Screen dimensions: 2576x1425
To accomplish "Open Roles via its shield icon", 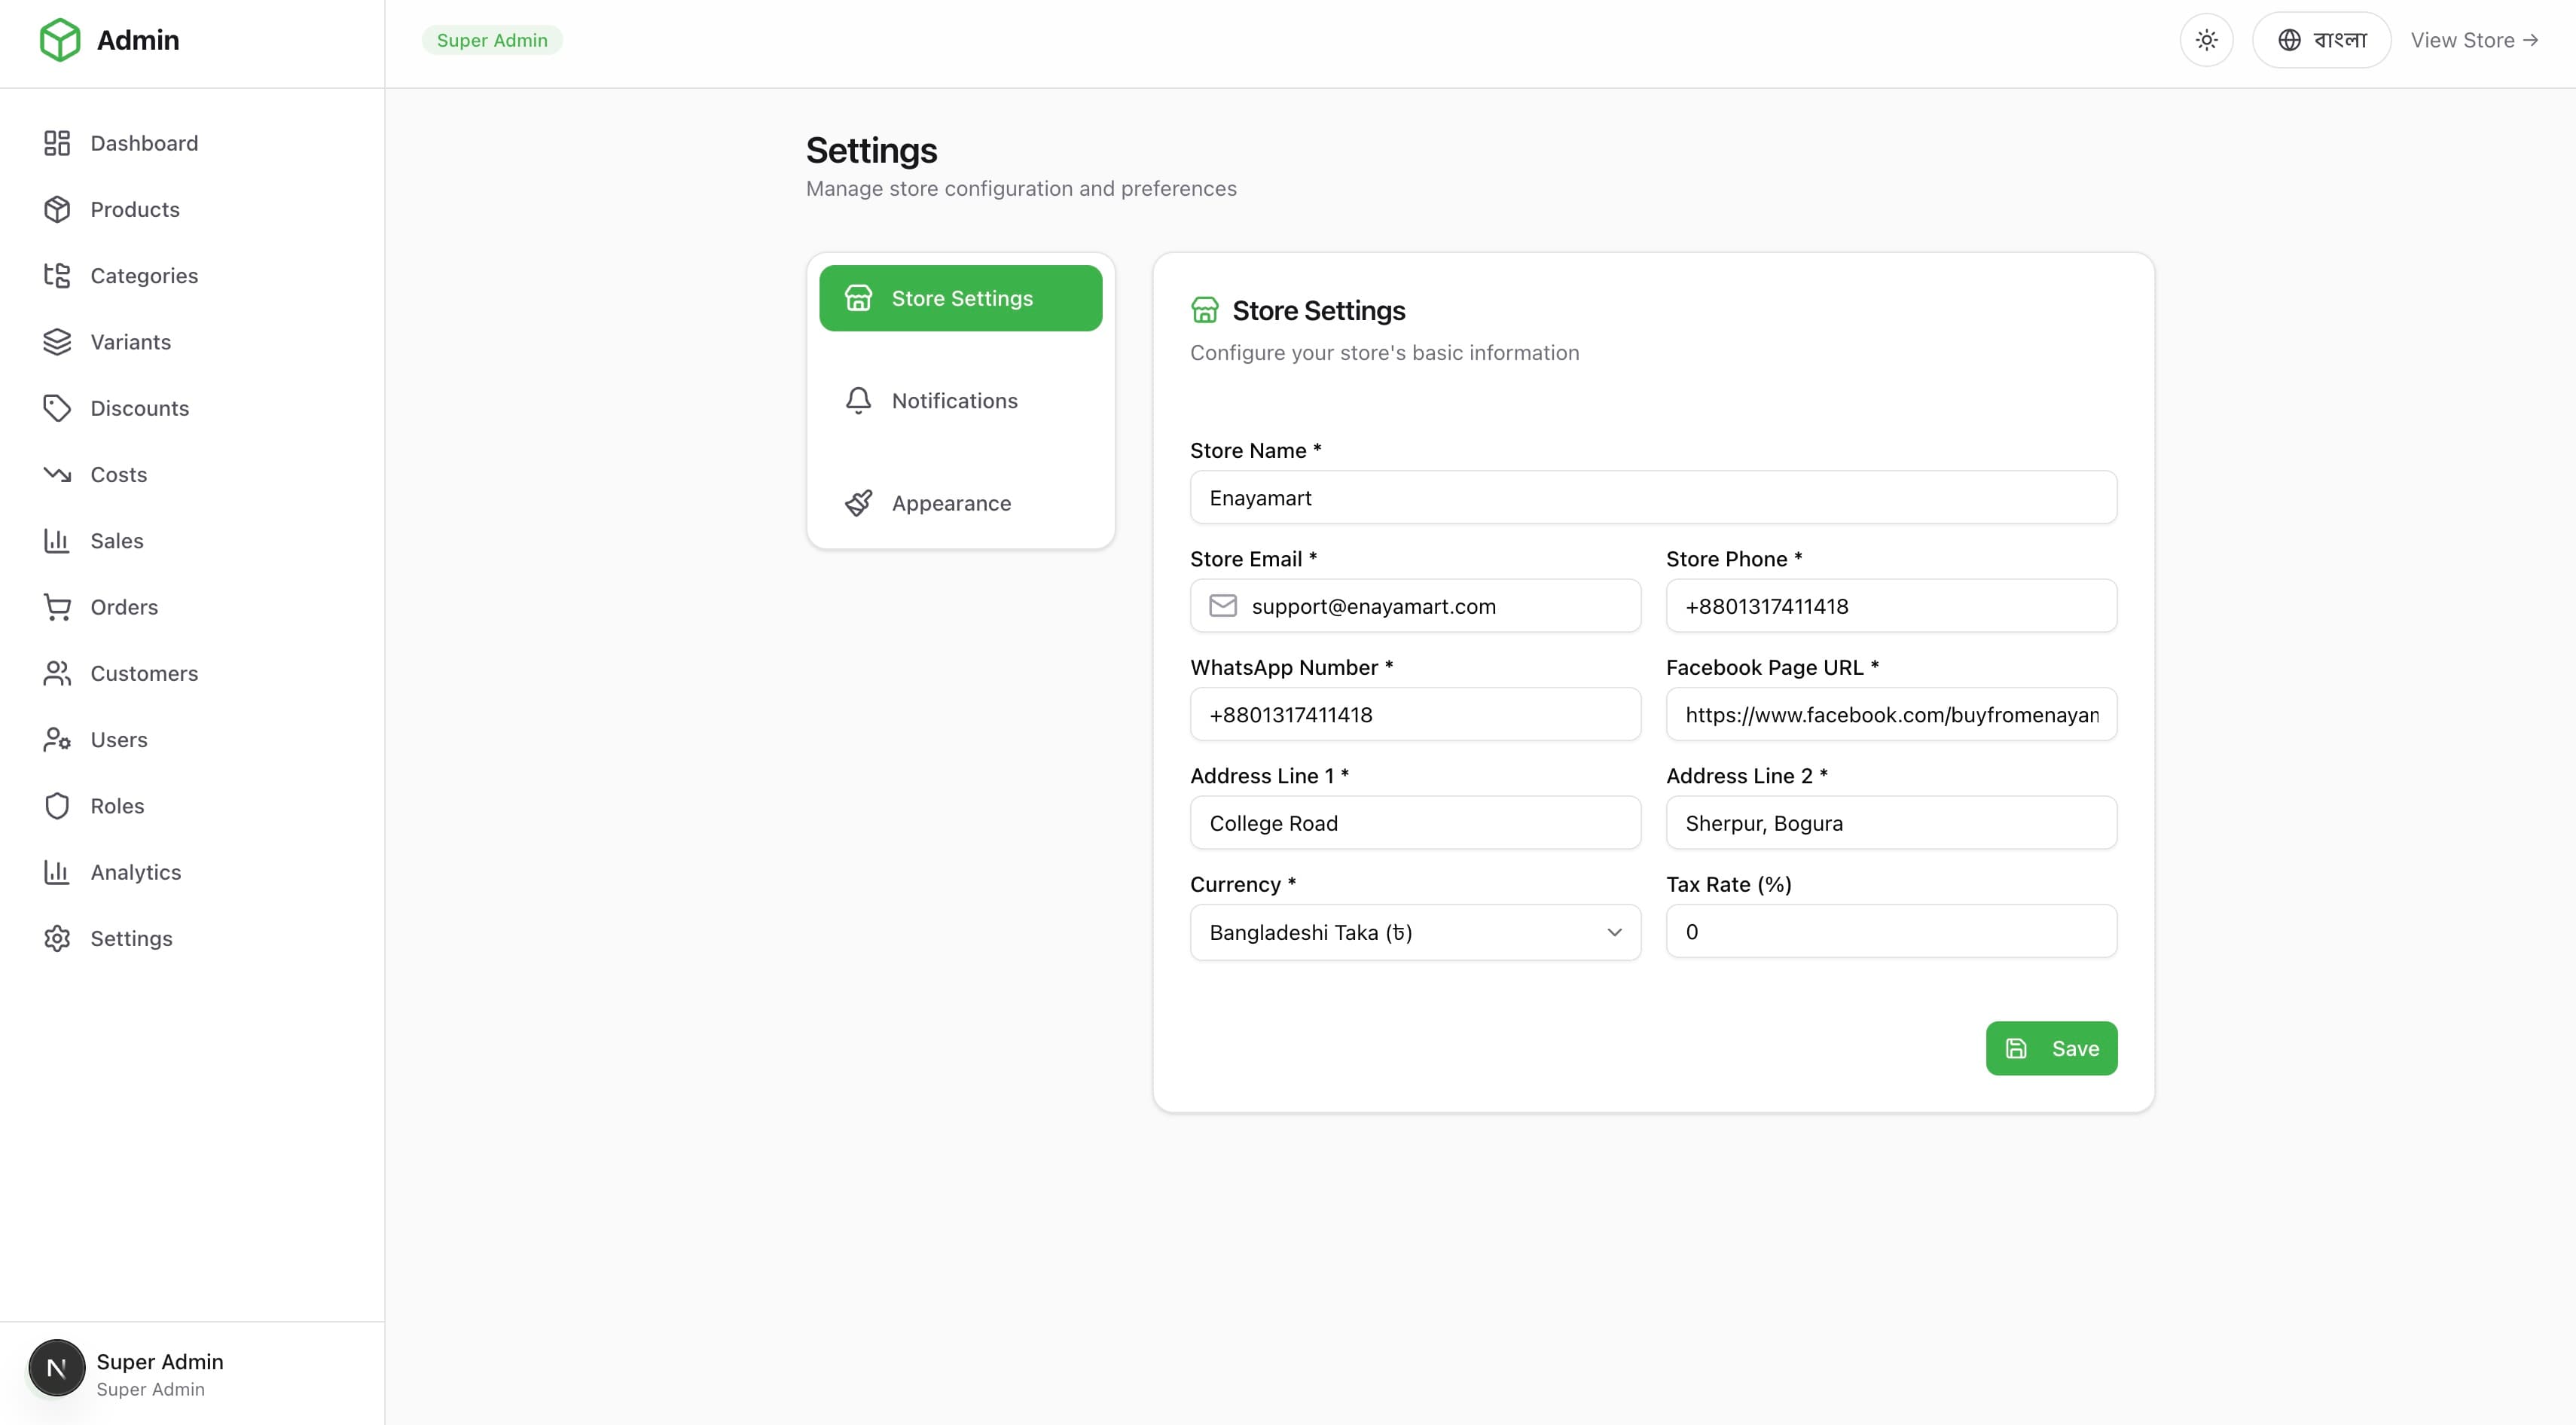I will click(57, 806).
